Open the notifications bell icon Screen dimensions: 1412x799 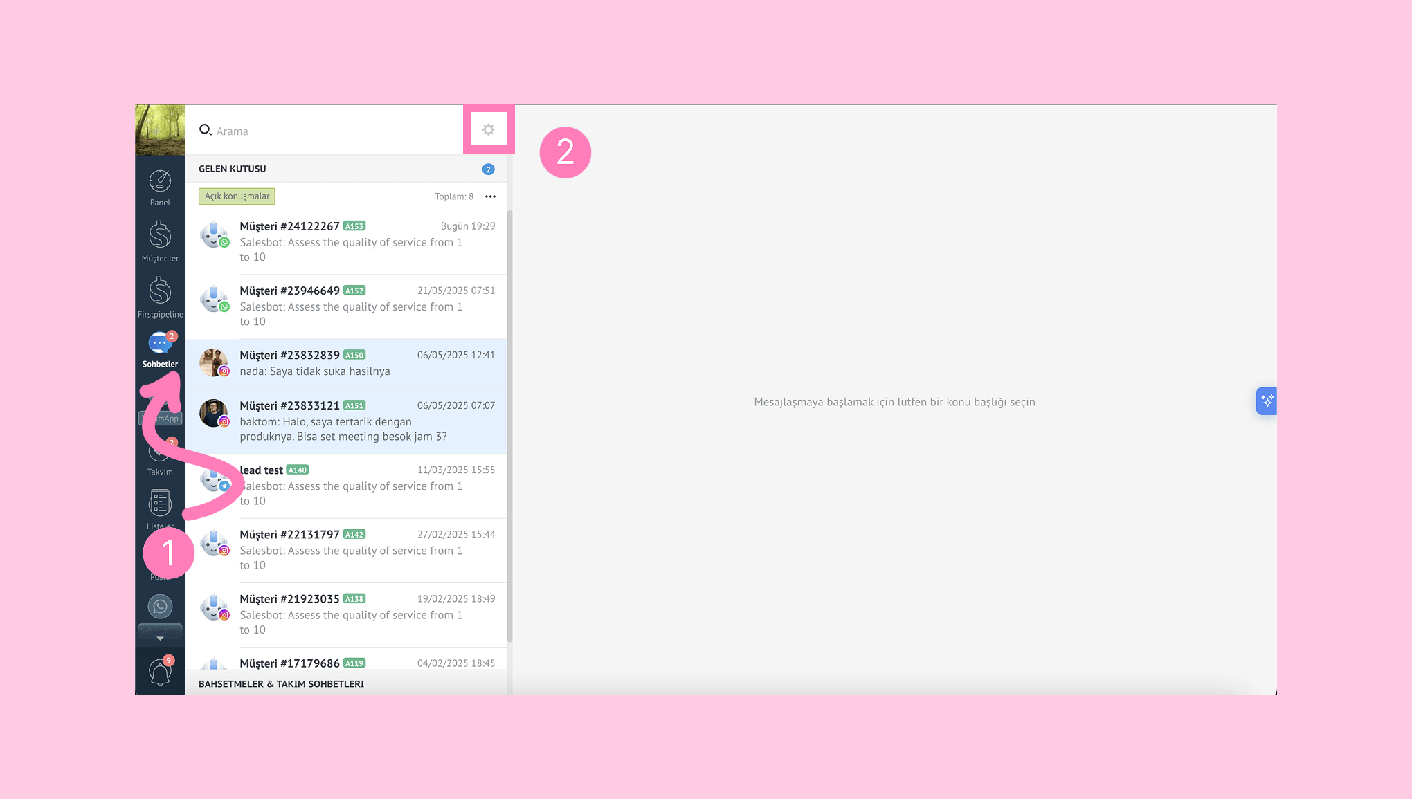pyautogui.click(x=160, y=672)
